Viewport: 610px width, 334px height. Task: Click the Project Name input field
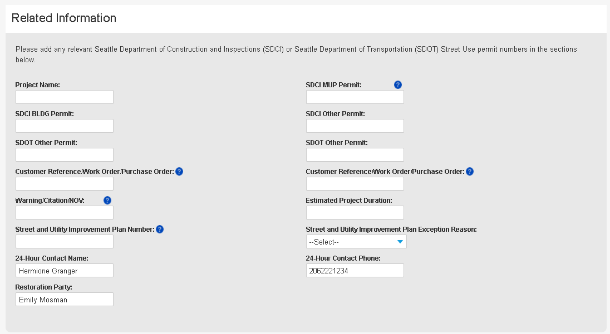(x=65, y=97)
